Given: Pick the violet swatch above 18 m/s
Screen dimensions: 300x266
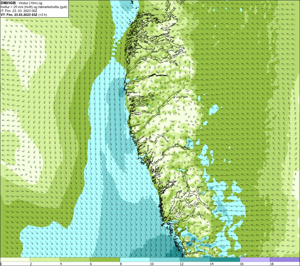Looking at the screenshot, I should [x=285, y=259].
